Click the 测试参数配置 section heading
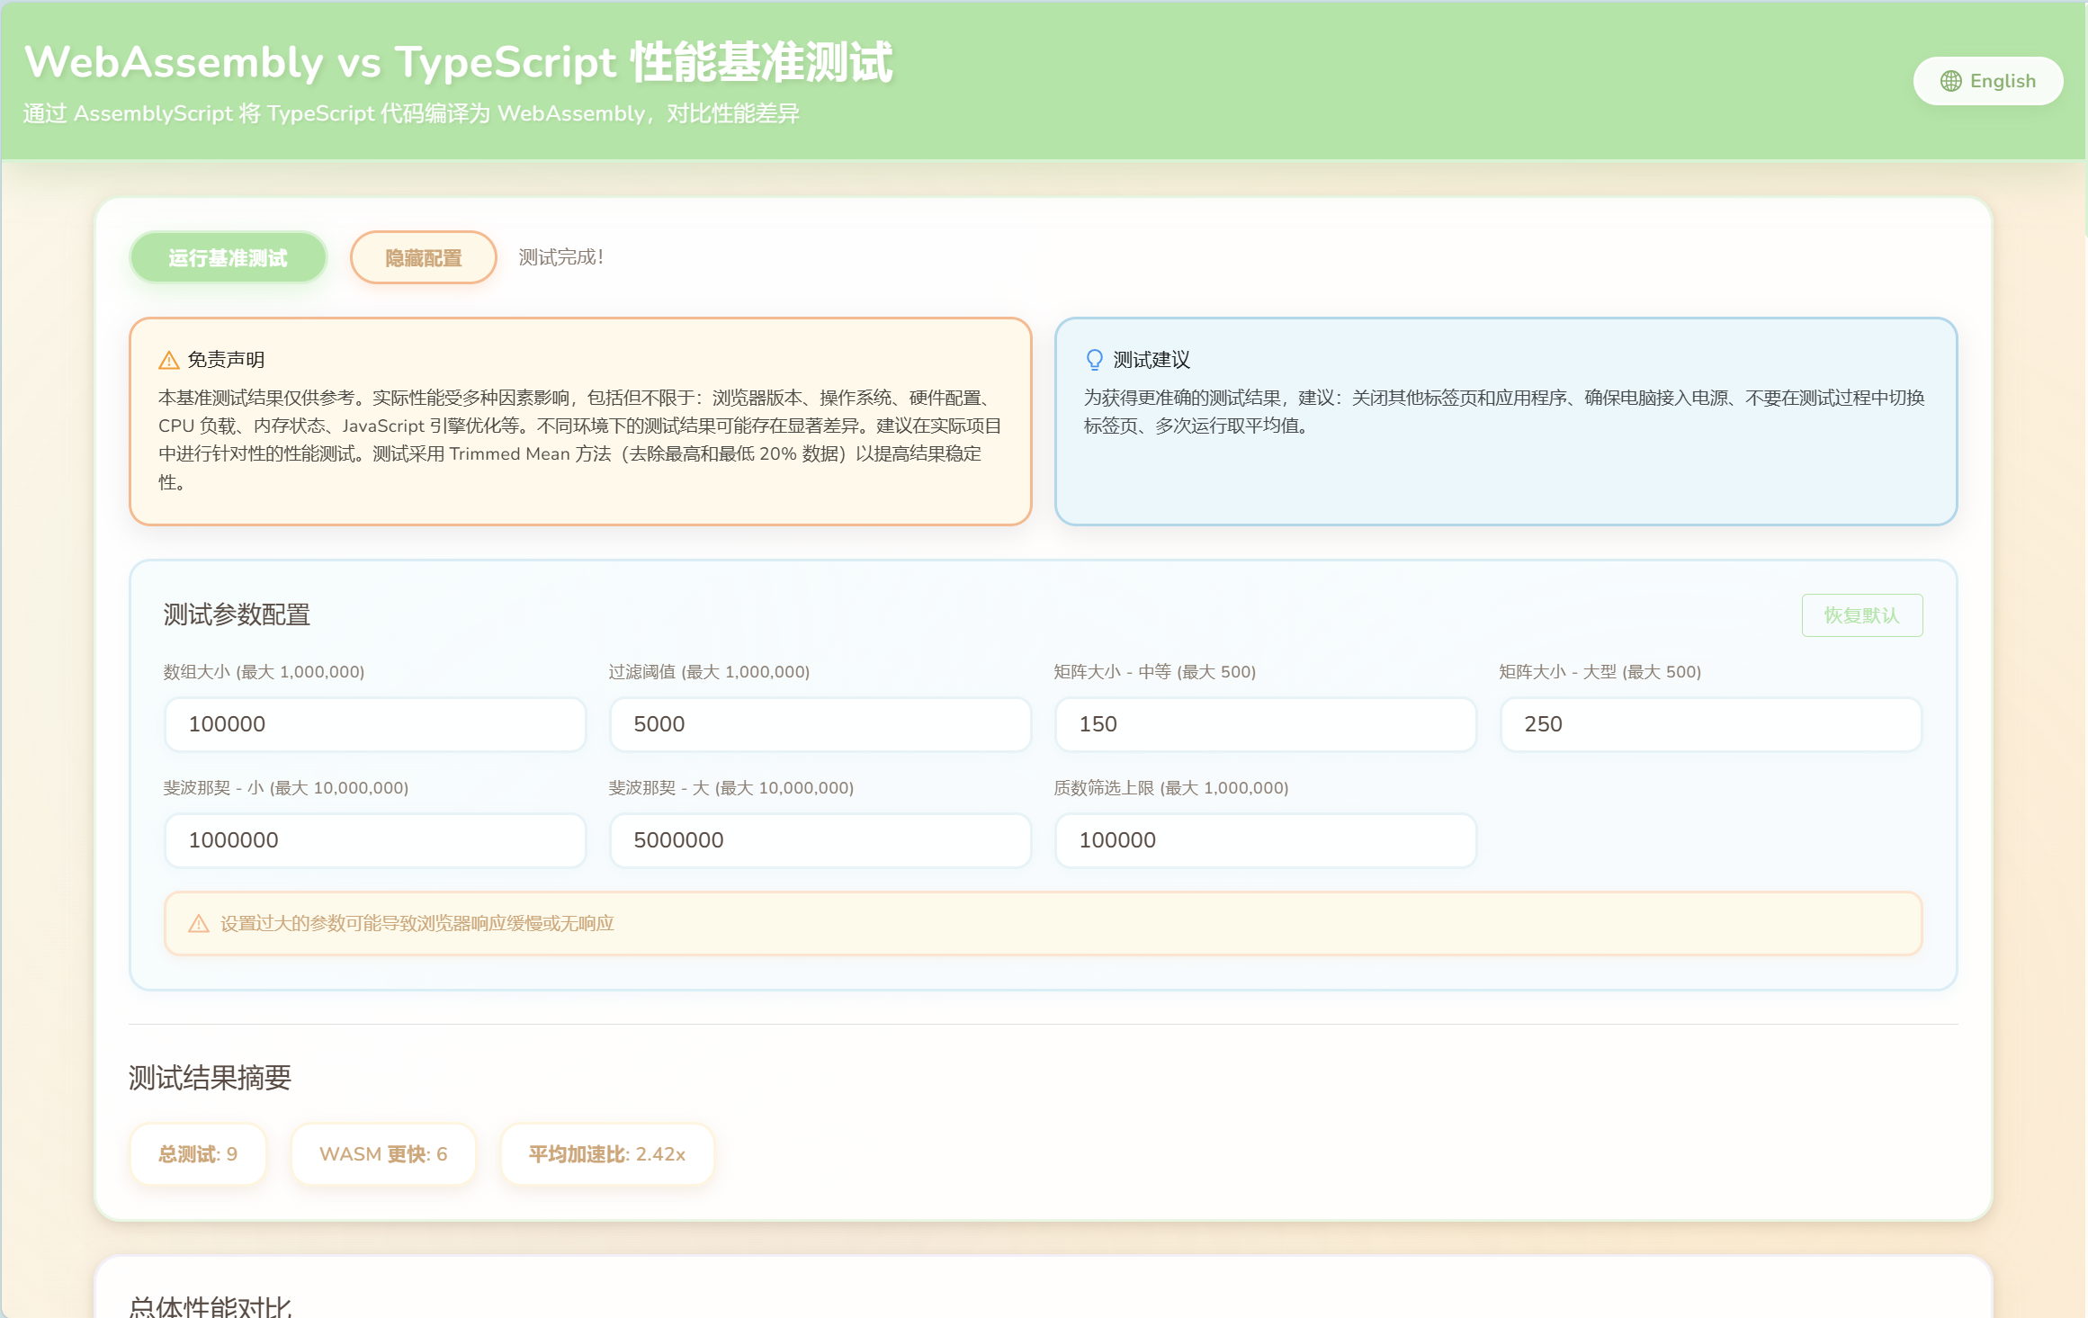Viewport: 2088px width, 1318px height. [237, 614]
